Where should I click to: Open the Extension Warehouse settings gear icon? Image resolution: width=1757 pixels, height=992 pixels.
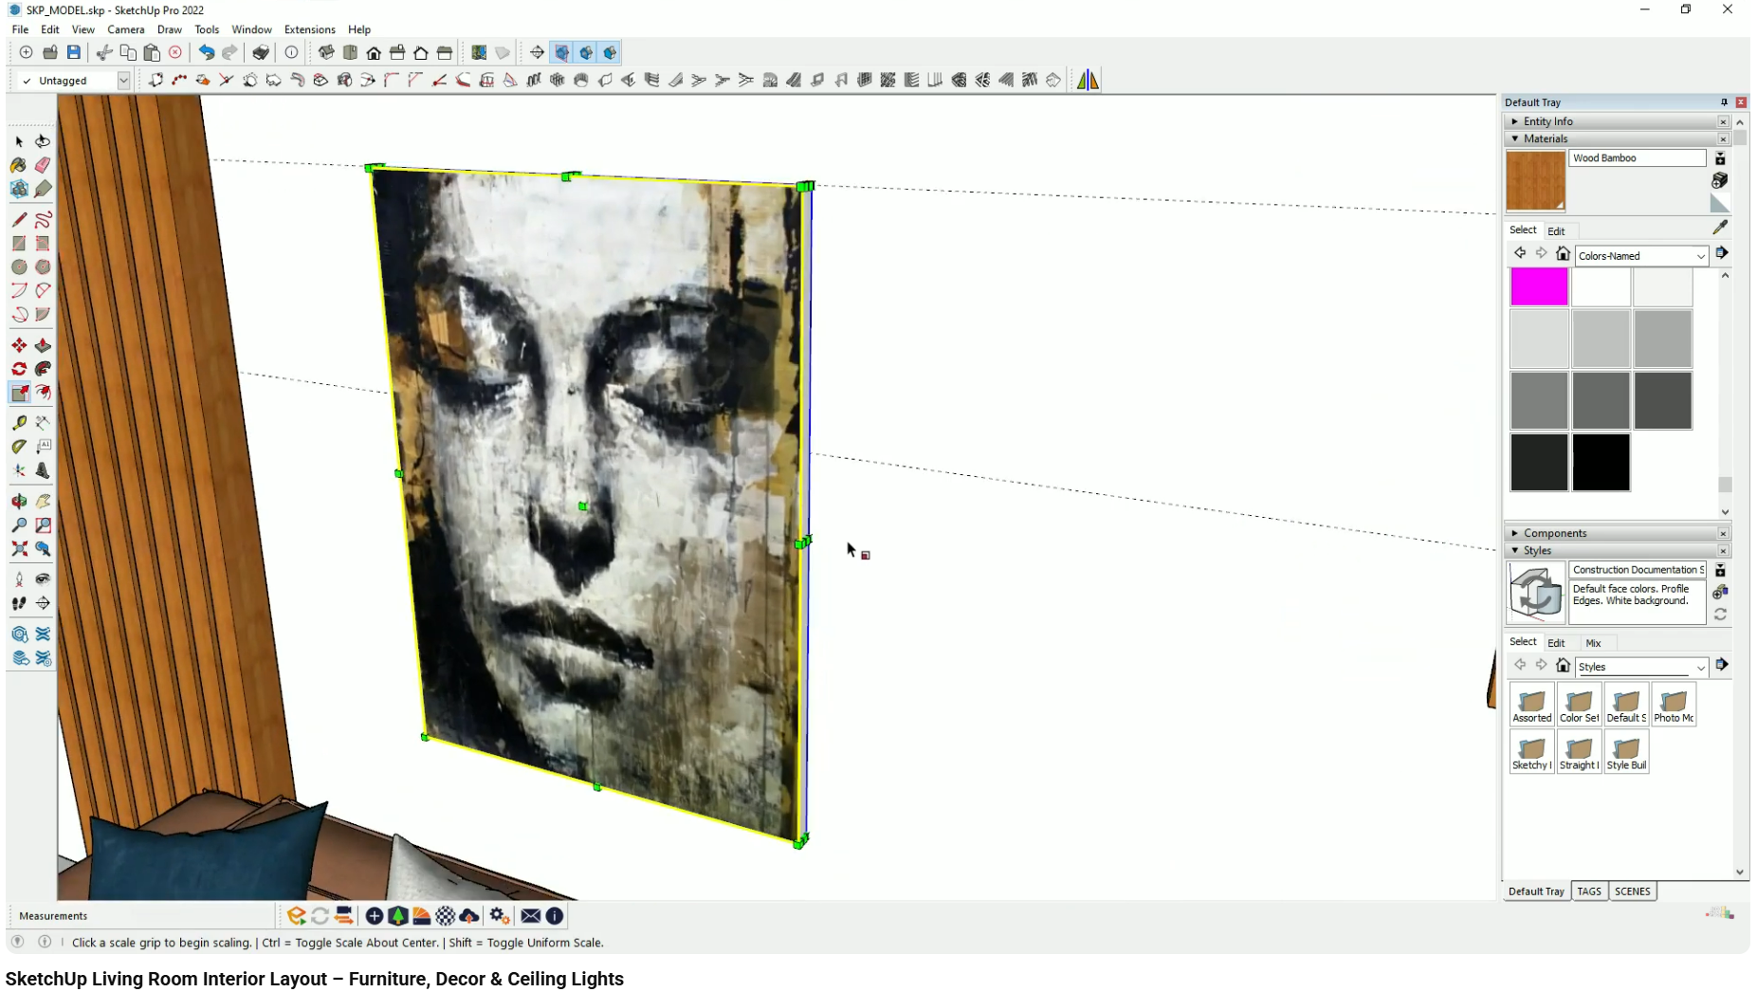(500, 915)
